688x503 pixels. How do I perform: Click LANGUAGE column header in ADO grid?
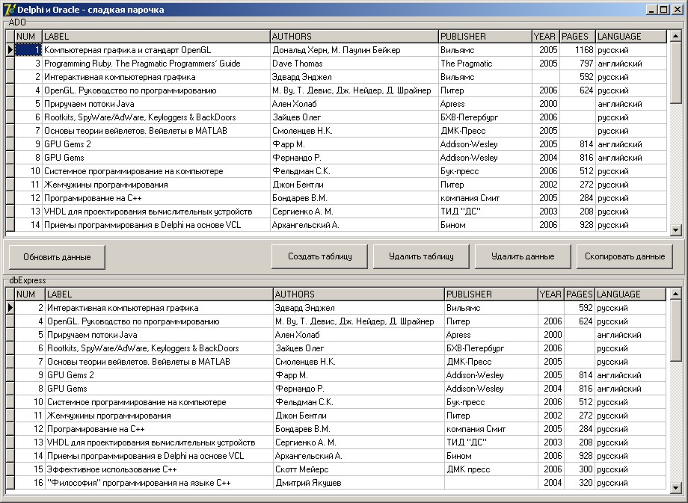point(631,37)
